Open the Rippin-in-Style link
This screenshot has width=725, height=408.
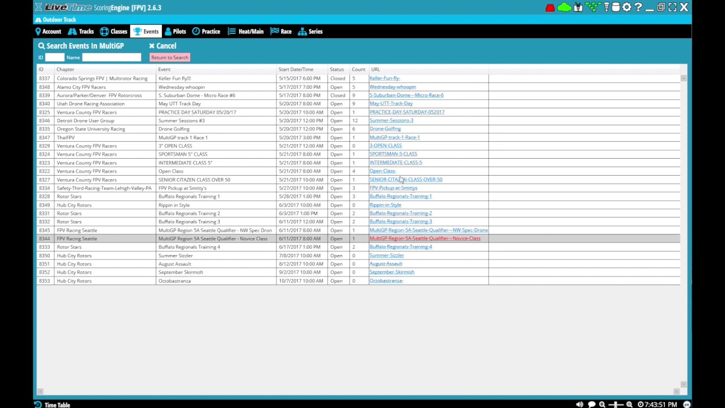(x=385, y=205)
